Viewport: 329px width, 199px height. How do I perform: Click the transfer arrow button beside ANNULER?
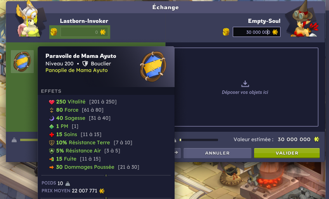tap(177, 153)
